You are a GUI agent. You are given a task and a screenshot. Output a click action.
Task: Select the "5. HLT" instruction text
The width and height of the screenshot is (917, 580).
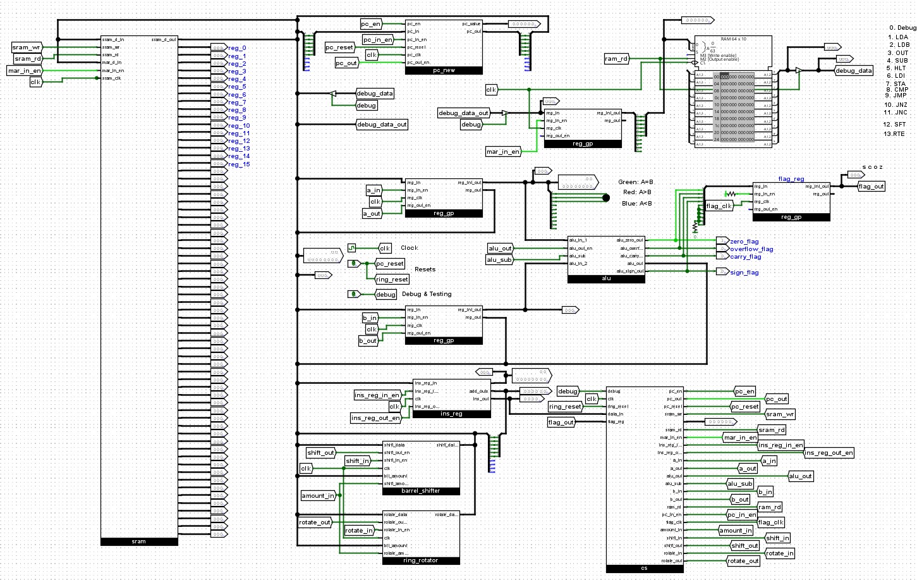897,68
